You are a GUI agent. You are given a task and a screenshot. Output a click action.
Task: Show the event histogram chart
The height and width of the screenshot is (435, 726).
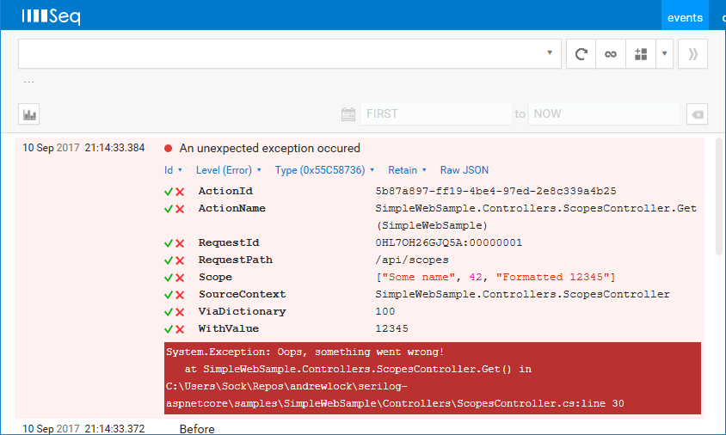(x=28, y=114)
